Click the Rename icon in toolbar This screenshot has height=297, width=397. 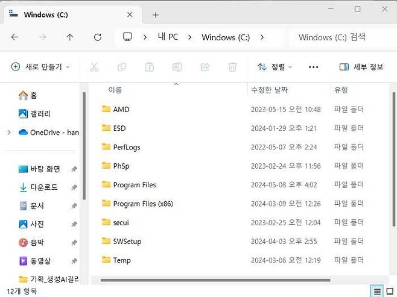(177, 67)
